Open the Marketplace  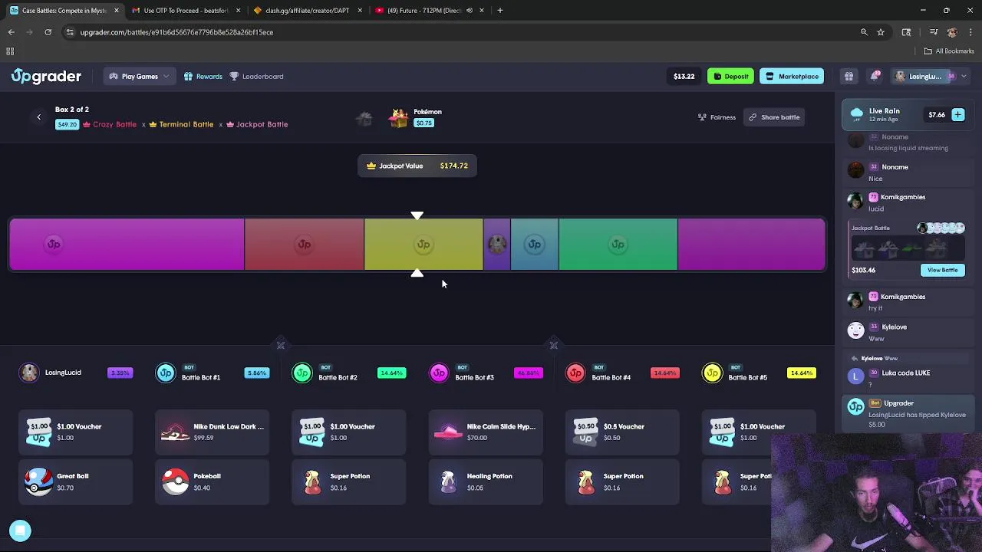pos(793,76)
